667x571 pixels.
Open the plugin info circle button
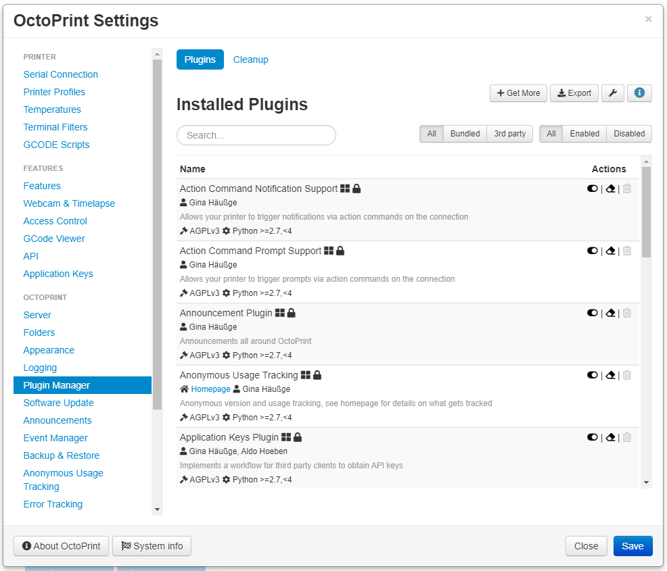tap(639, 93)
